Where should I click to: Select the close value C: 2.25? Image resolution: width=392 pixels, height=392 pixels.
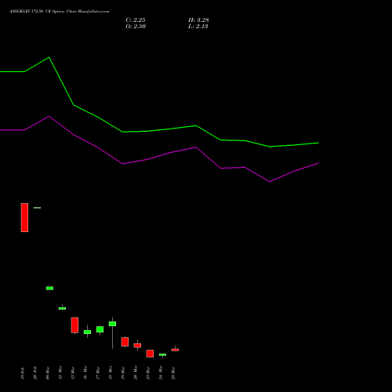point(136,20)
